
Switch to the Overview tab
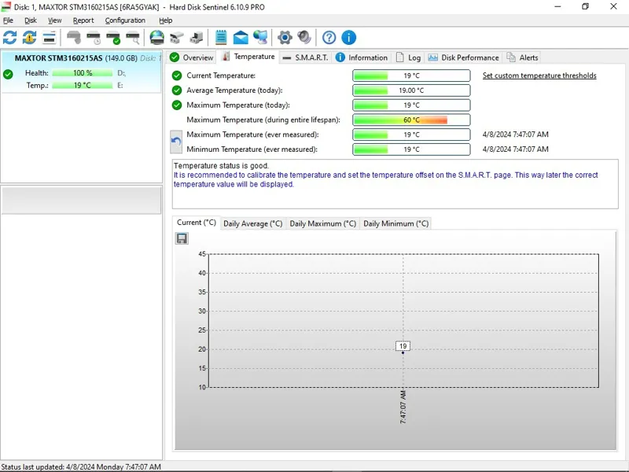pos(192,57)
